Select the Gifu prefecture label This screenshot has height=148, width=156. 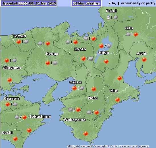[x=129, y=28]
